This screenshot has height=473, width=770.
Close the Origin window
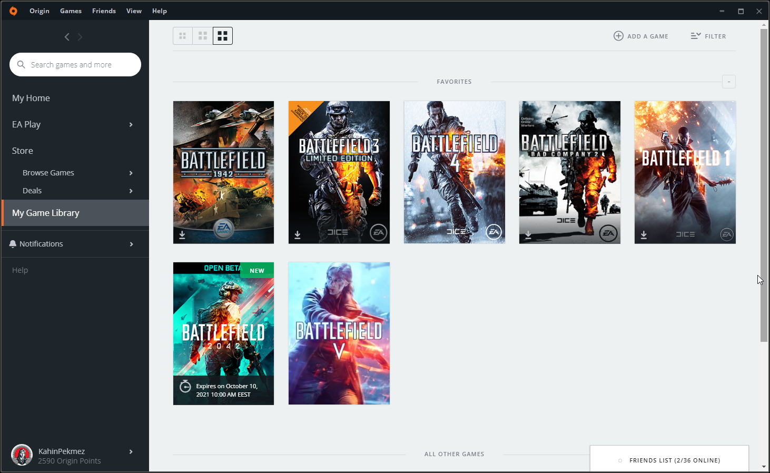tap(759, 11)
